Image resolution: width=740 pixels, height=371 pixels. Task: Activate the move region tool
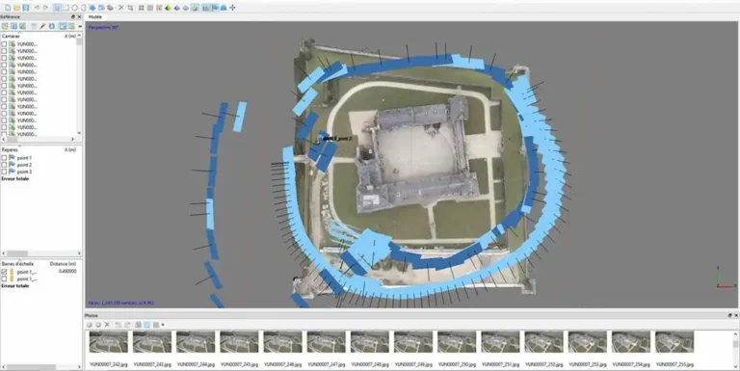point(92,8)
